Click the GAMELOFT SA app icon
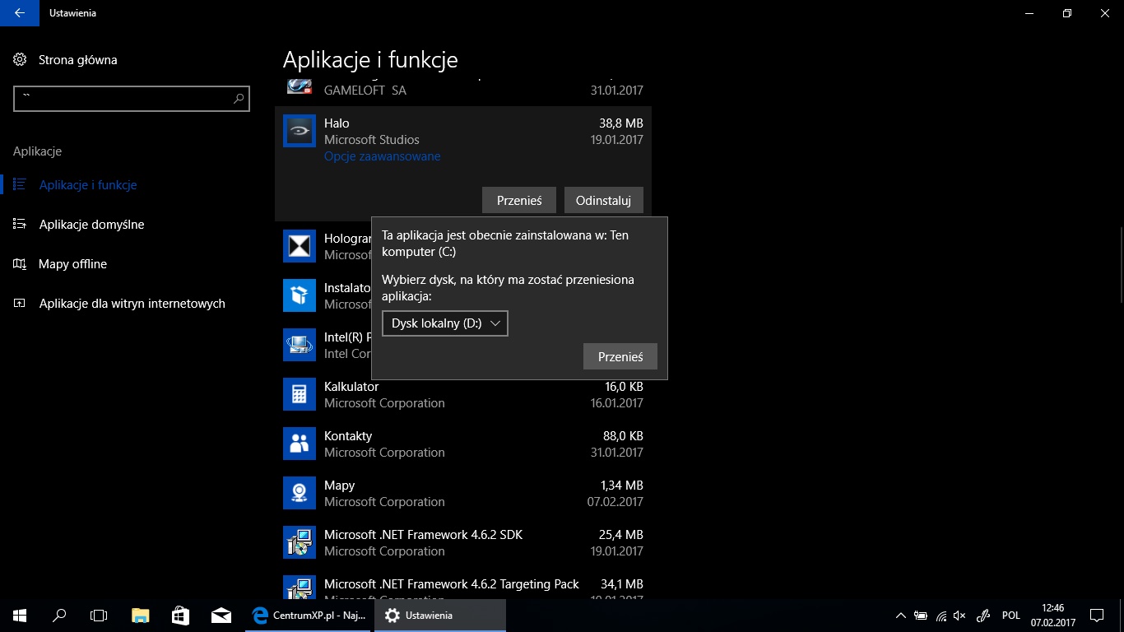This screenshot has height=632, width=1124. tap(300, 86)
